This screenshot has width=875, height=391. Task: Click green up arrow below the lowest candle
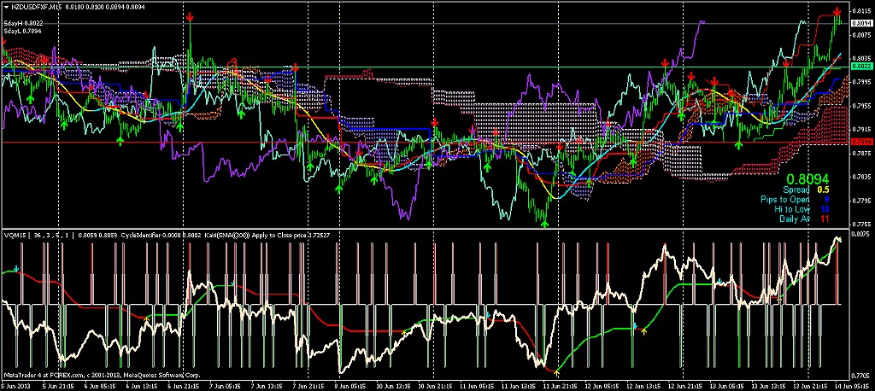tap(543, 223)
